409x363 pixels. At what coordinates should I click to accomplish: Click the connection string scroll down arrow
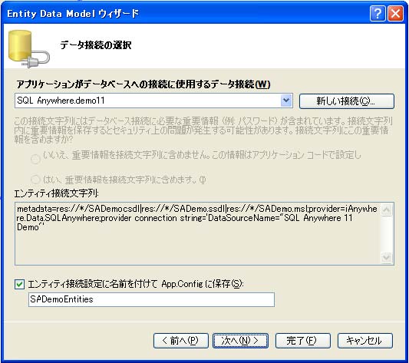pyautogui.click(x=386, y=258)
